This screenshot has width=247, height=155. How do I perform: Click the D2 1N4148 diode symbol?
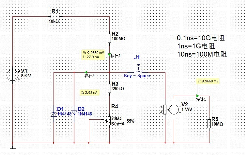[x=74, y=113]
